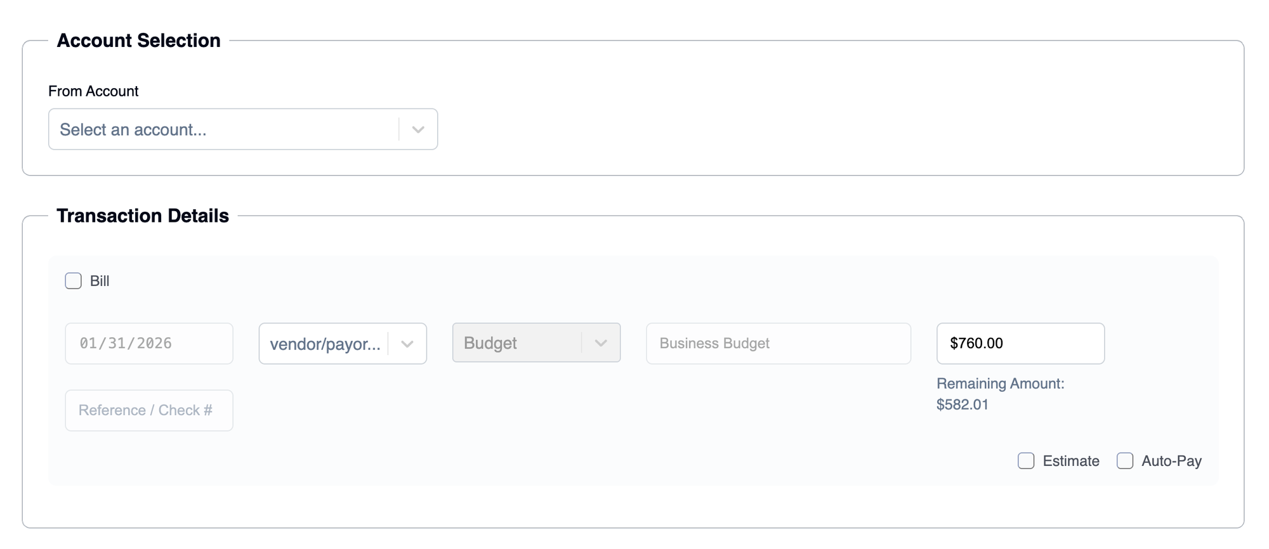Click the From Account field label

pyautogui.click(x=93, y=91)
